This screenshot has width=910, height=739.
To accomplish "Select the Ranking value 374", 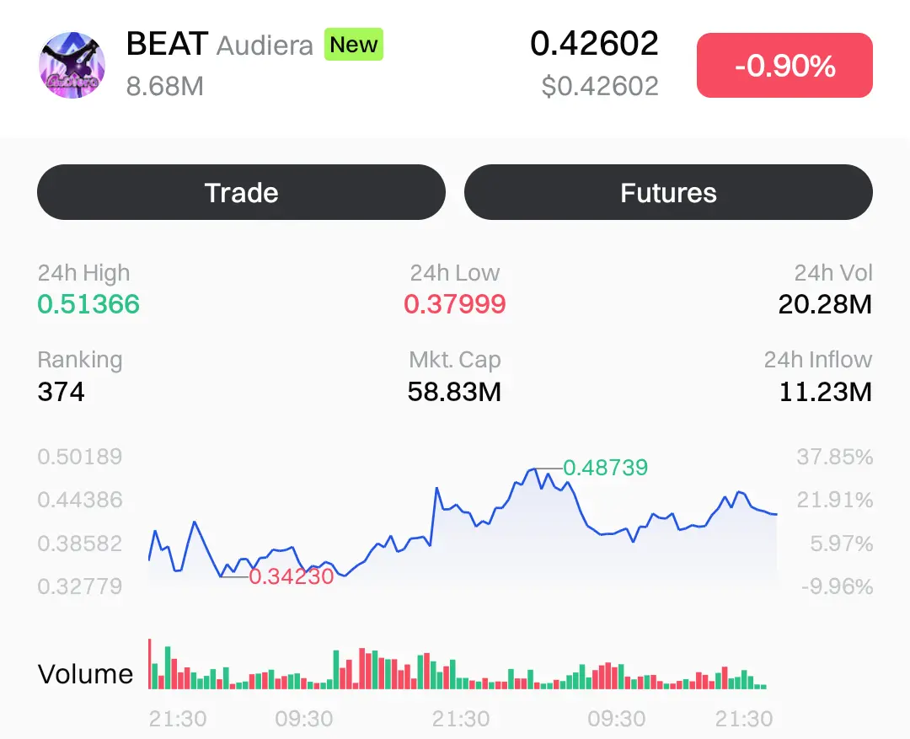I will (62, 392).
